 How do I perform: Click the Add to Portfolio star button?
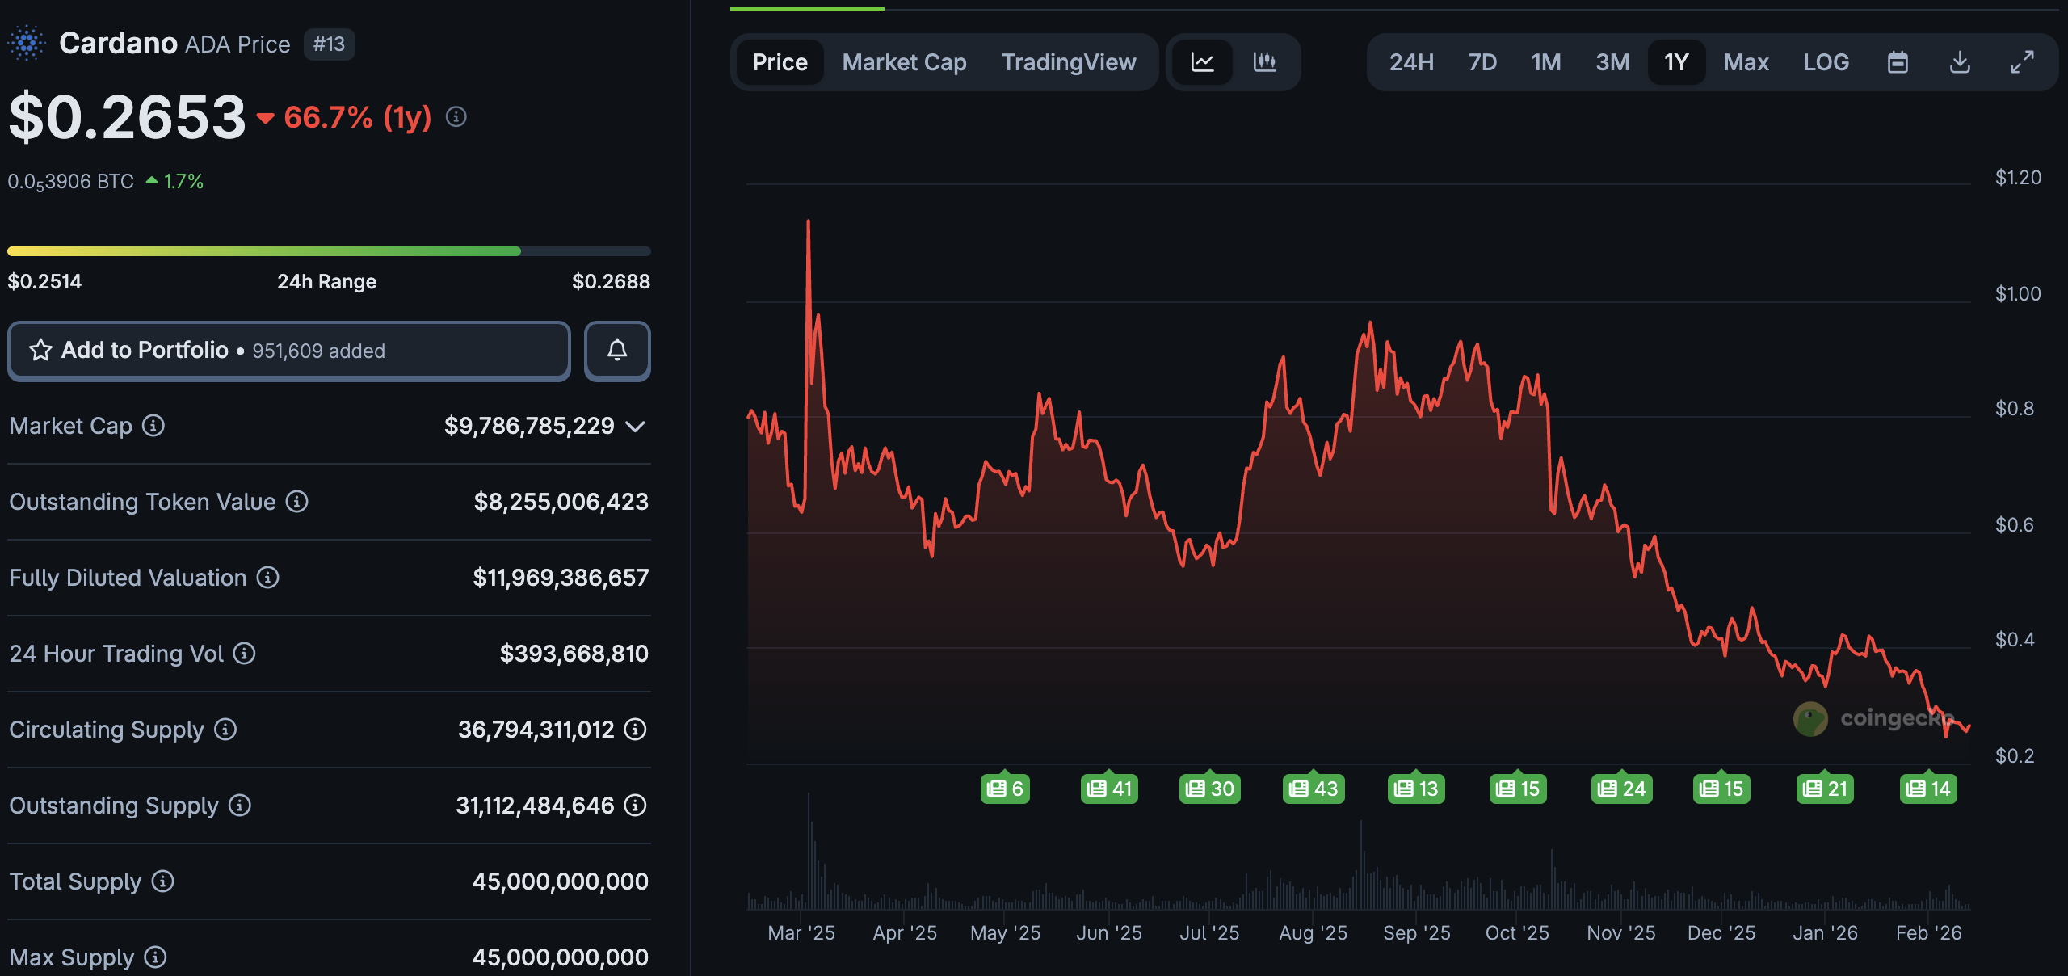point(289,351)
